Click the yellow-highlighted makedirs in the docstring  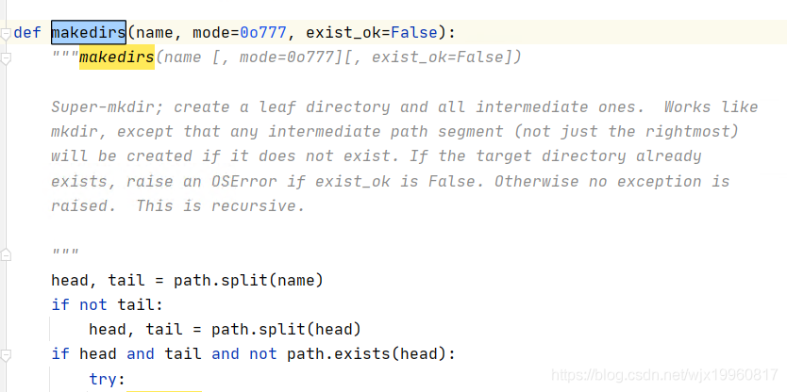(116, 58)
